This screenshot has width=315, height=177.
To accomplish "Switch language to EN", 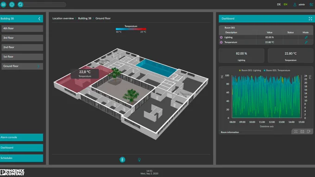I will pyautogui.click(x=285, y=5).
